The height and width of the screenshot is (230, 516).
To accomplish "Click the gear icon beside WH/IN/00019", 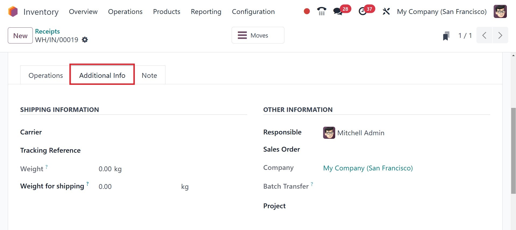I will 85,40.
